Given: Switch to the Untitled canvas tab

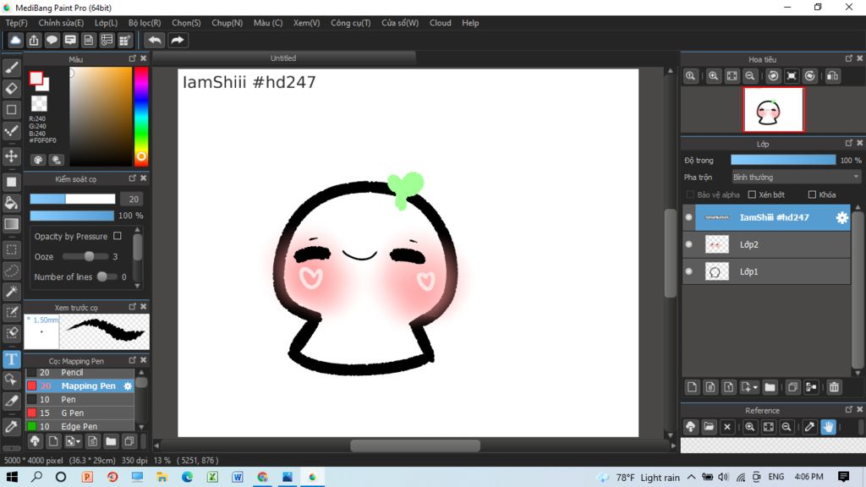Looking at the screenshot, I should pyautogui.click(x=283, y=58).
